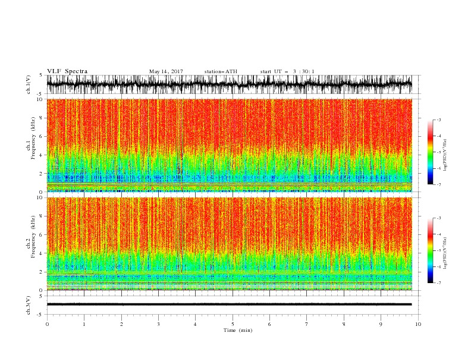This screenshot has height=364, width=471.
Task: Click the time axis tick label '10'
Action: 418,324
